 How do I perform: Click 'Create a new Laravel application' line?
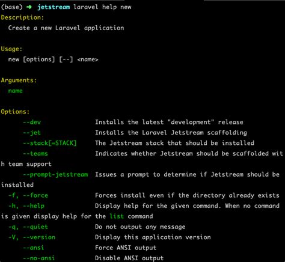pyautogui.click(x=66, y=28)
